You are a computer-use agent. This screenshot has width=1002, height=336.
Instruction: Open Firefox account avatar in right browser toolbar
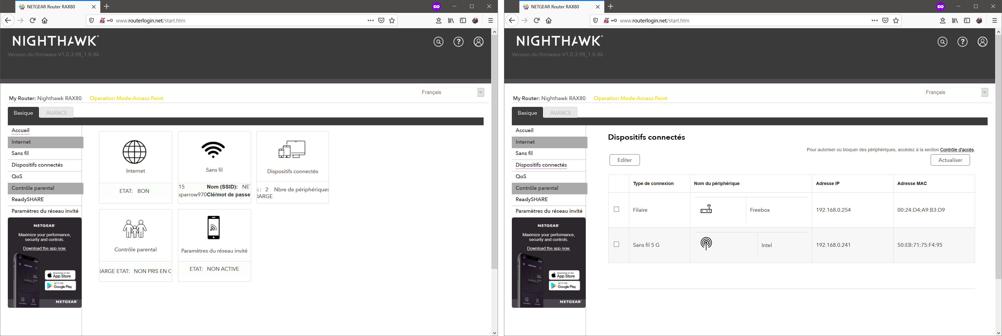tap(979, 21)
